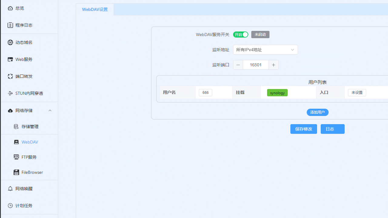
Task: Decrease listening port with minus button
Action: tap(238, 65)
